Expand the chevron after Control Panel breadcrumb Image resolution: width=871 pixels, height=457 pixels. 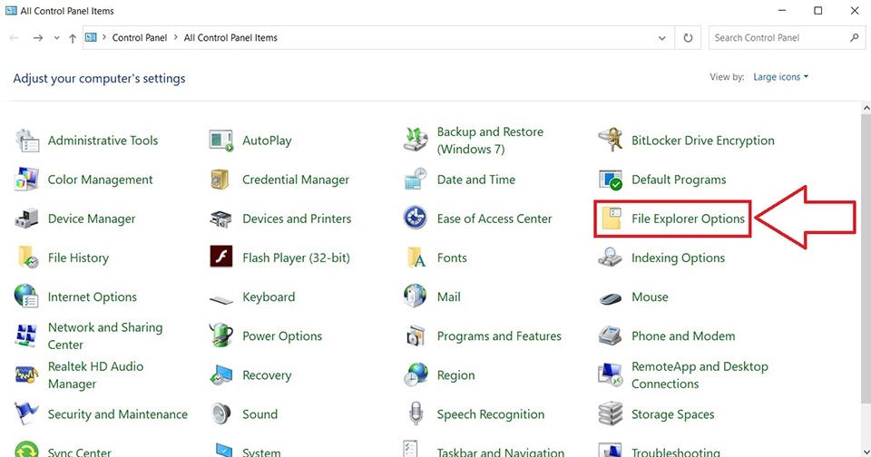(x=175, y=37)
